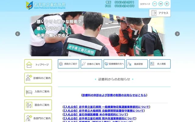Image resolution: width=195 pixels, height=122 pixels.
Task: Click trainee icon in 臨床研修 button
Action: (129, 64)
